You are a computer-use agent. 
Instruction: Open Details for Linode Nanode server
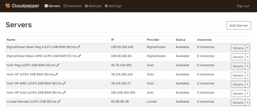238,103
